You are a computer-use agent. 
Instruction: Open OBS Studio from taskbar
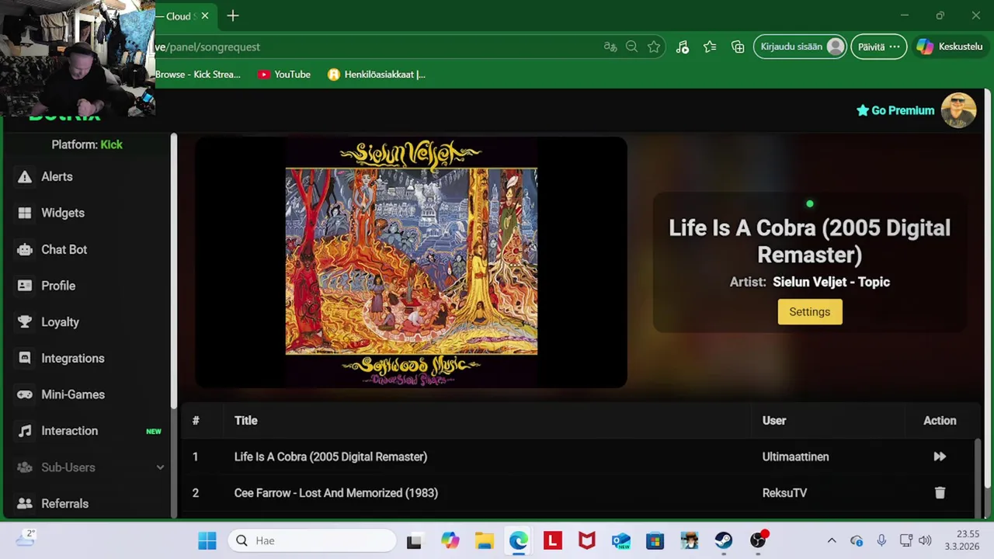click(758, 540)
